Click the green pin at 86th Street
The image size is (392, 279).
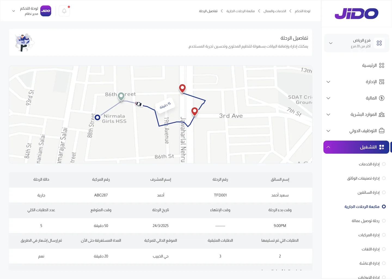(x=121, y=96)
